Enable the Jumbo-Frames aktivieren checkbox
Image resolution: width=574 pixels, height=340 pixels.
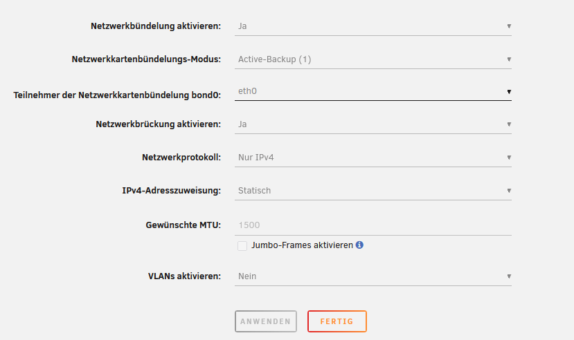tap(242, 246)
